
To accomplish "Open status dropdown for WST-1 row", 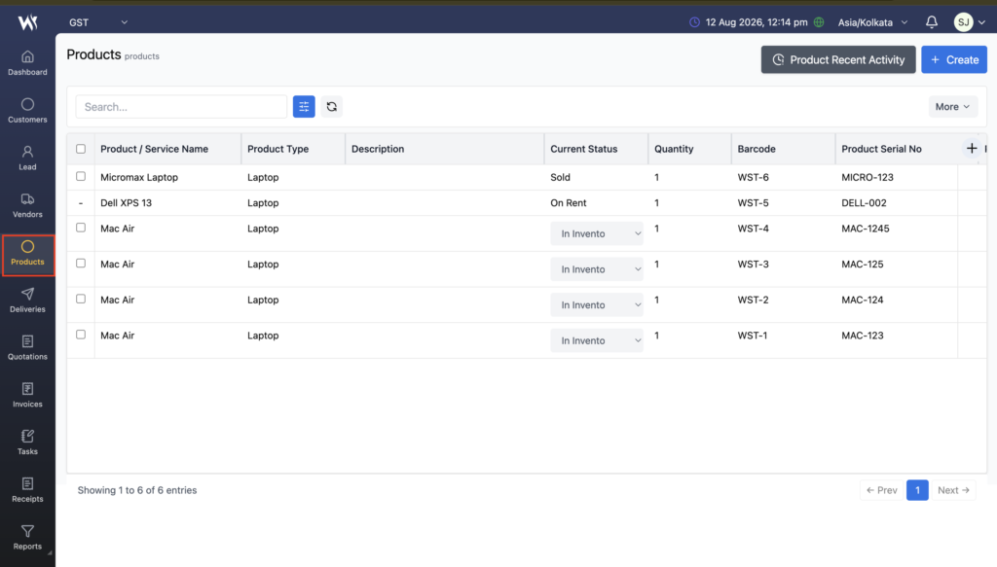I will [x=597, y=340].
